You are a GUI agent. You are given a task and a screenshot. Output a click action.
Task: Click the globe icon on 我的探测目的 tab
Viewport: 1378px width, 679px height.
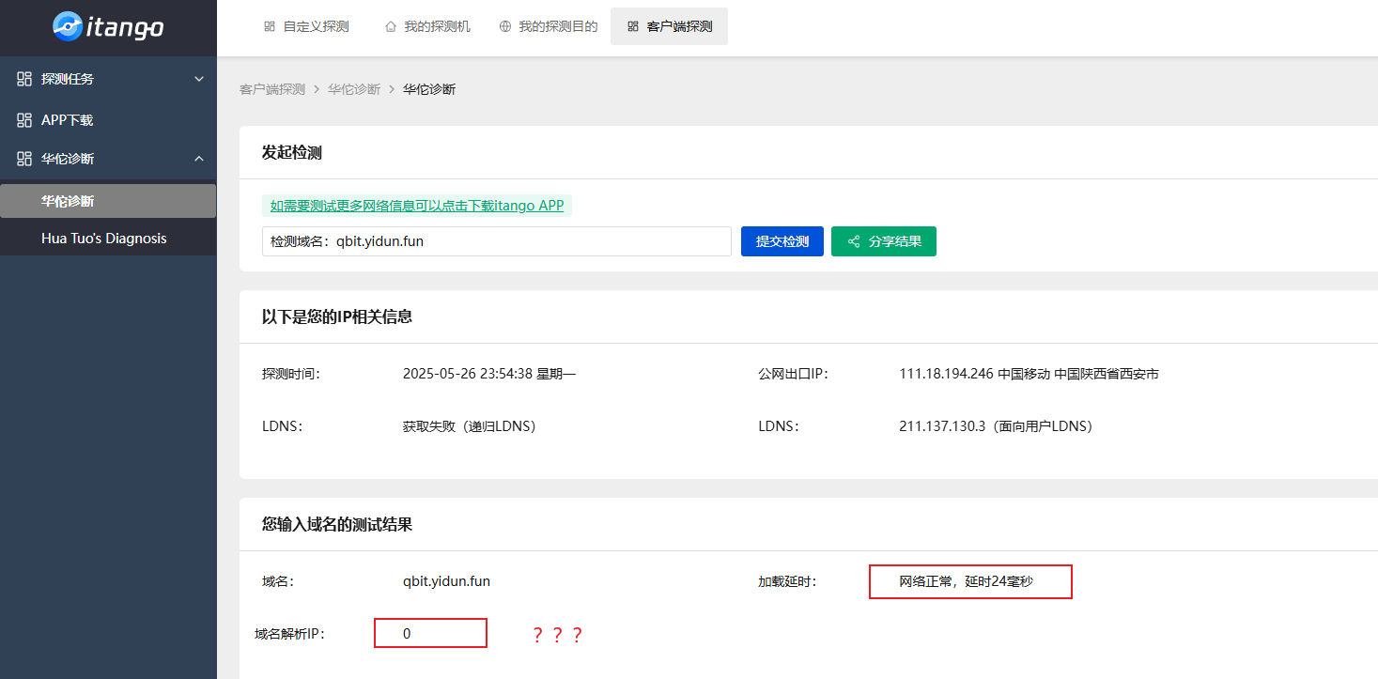pyautogui.click(x=505, y=26)
